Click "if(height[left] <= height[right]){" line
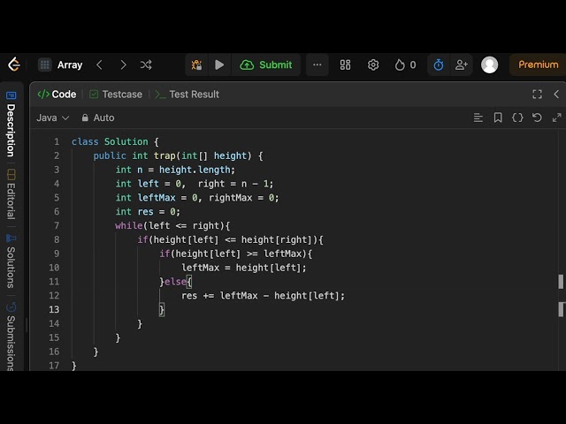Image resolution: width=566 pixels, height=424 pixels. pyautogui.click(x=230, y=239)
